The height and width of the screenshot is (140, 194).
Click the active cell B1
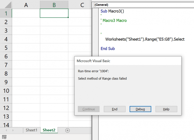(x=54, y=13)
